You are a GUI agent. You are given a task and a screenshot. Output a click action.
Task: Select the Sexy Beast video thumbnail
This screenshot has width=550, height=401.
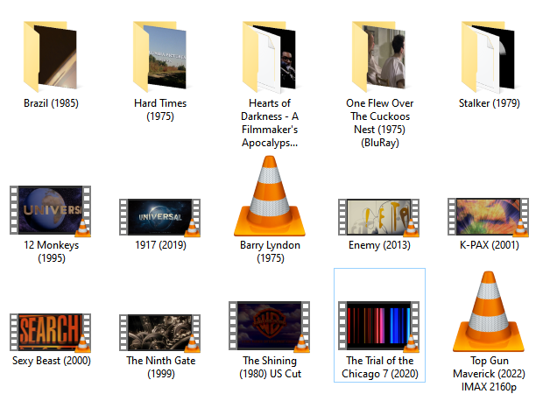point(50,333)
